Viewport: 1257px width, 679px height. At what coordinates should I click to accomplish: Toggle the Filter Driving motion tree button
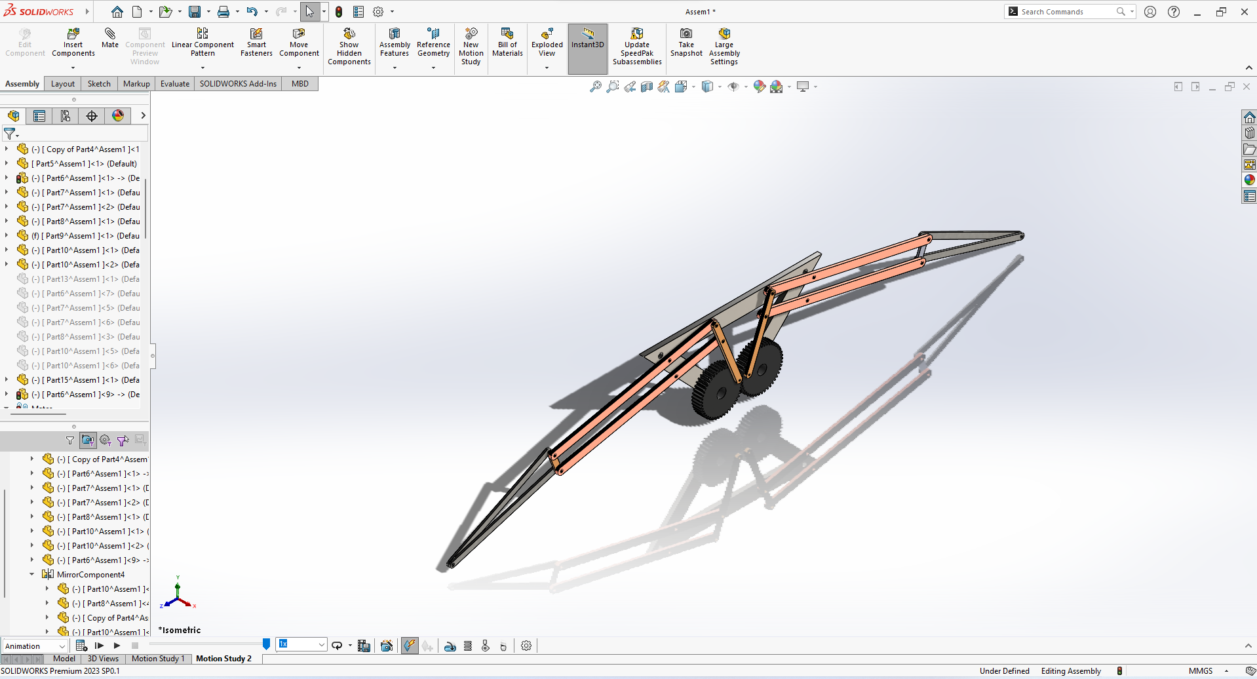tap(105, 440)
